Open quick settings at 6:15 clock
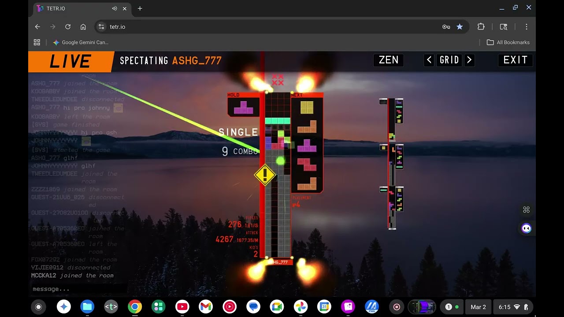564x317 pixels. (513, 307)
